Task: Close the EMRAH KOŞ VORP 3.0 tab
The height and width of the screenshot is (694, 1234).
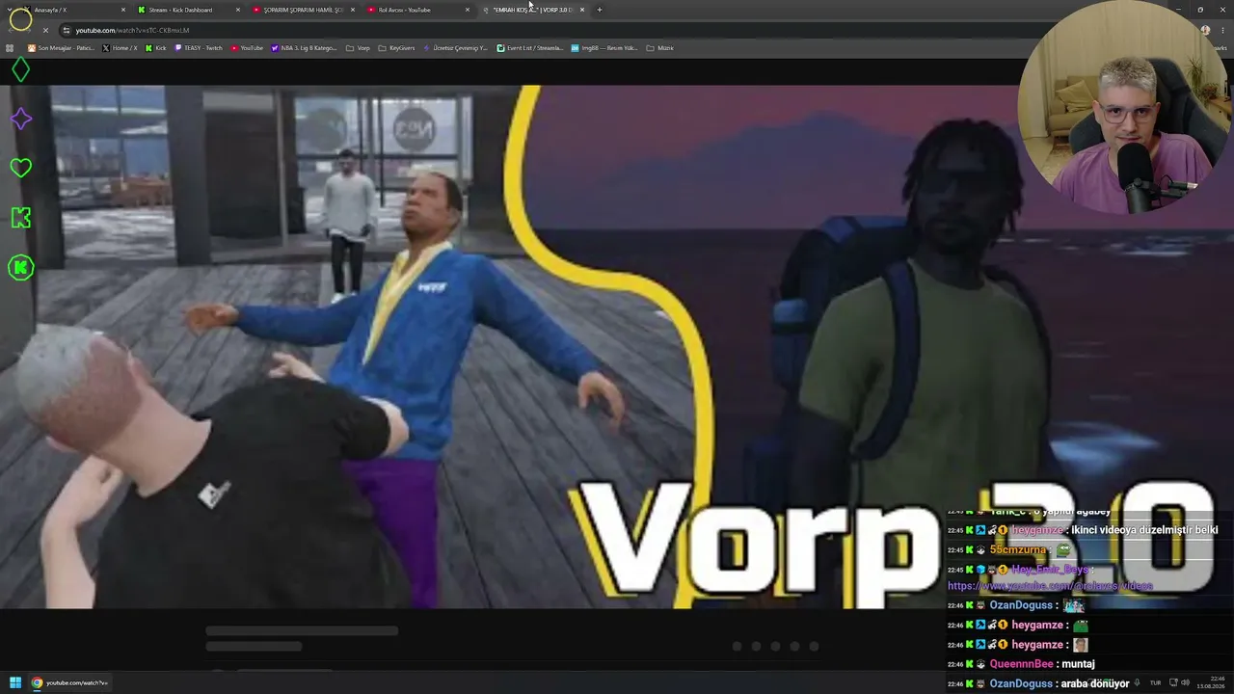Action: (x=582, y=10)
